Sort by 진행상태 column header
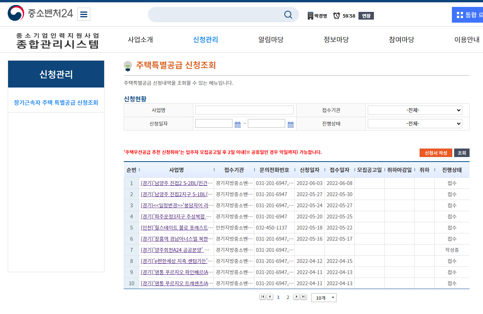 [452, 170]
